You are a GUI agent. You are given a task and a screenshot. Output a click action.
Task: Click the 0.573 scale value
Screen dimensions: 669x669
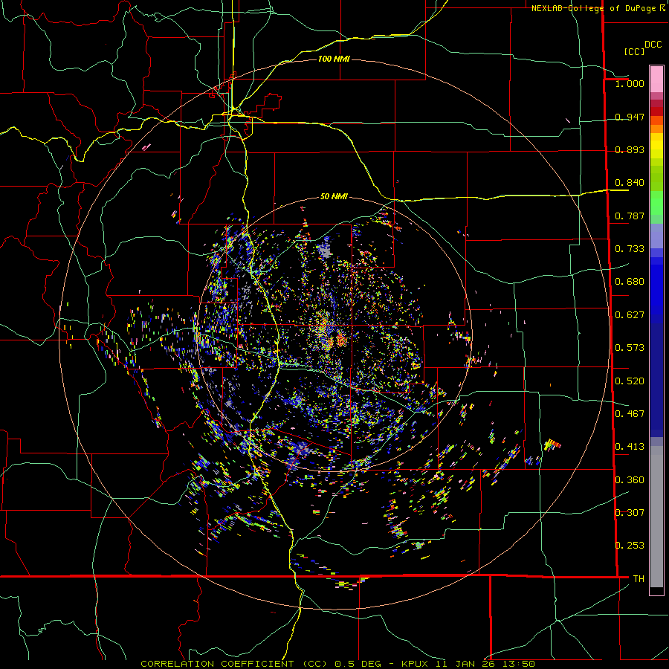click(x=630, y=348)
